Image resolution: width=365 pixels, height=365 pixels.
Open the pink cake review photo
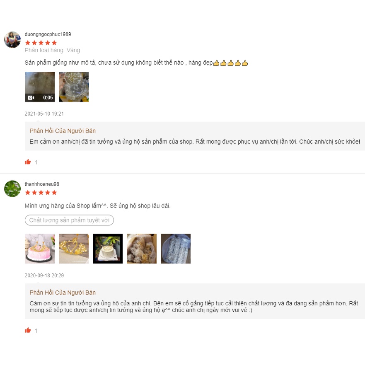pos(40,249)
